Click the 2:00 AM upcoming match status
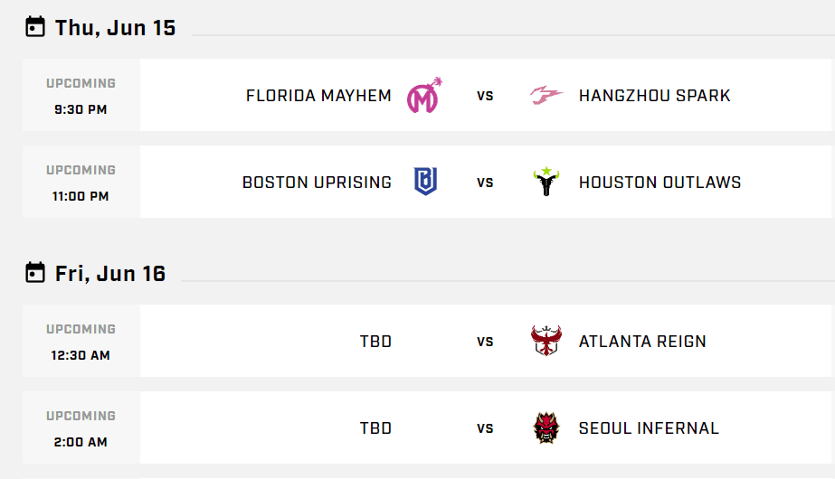 [81, 428]
